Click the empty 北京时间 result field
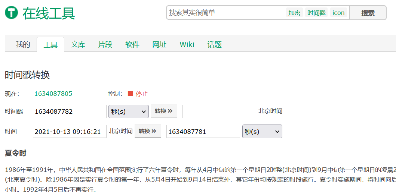The height and width of the screenshot is (192, 396). [x=219, y=111]
